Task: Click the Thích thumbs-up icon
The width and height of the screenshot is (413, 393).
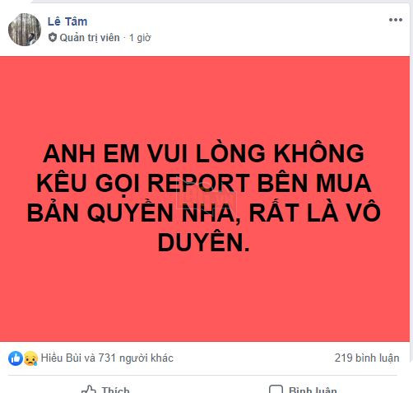Action: [x=89, y=390]
